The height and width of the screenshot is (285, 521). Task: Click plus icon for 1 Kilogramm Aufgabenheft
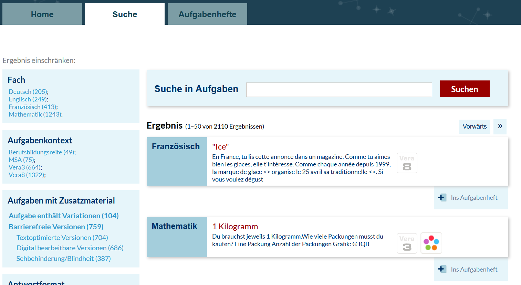[442, 269]
